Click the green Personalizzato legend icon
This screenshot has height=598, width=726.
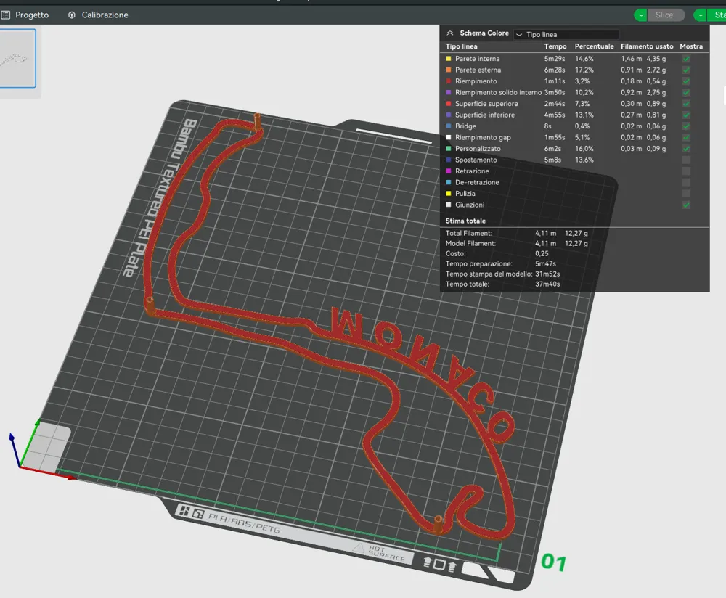point(448,149)
